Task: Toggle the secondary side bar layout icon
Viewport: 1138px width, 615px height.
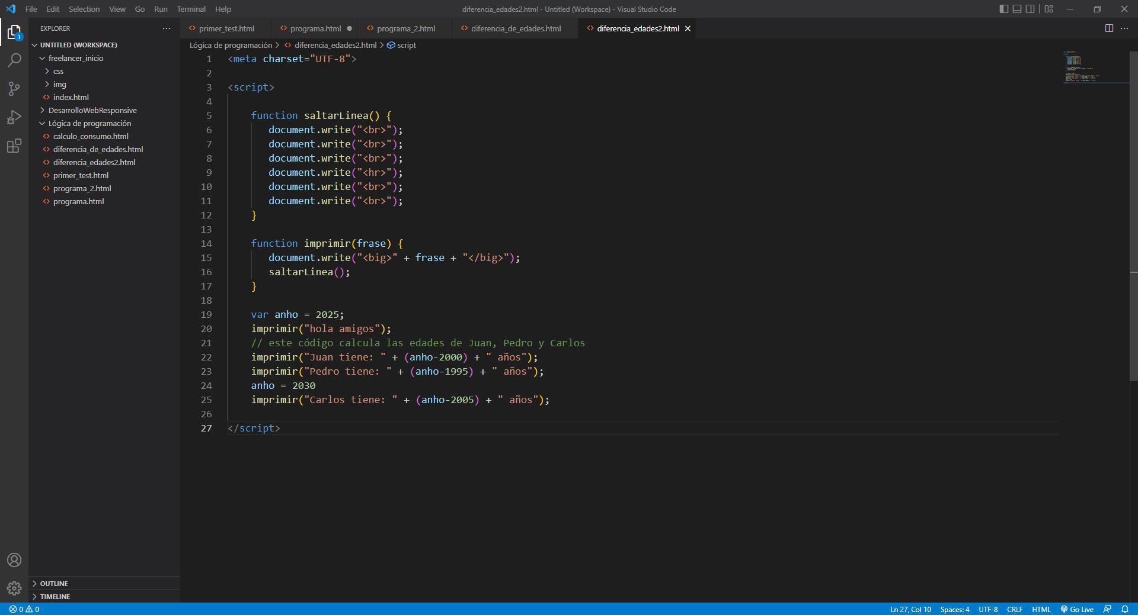Action: coord(1031,9)
